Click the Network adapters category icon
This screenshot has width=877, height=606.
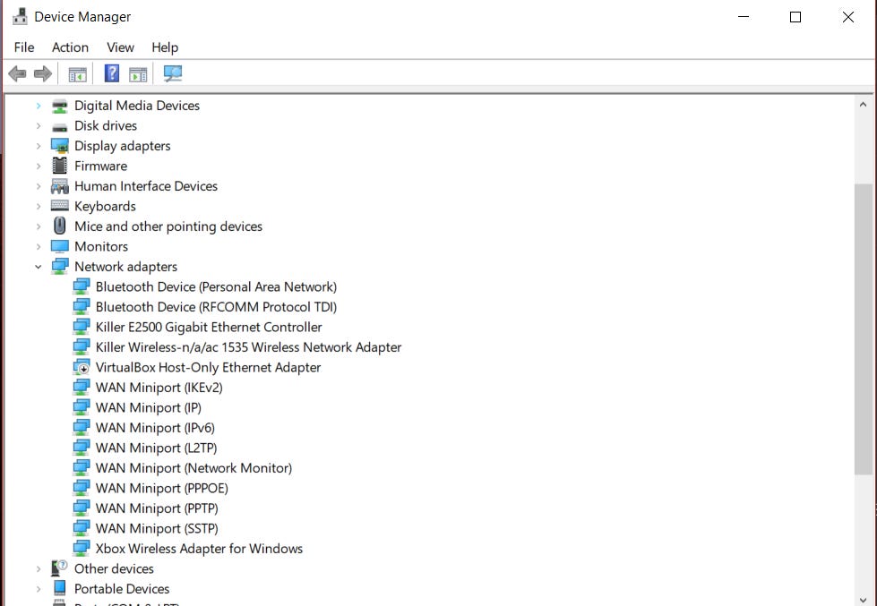(60, 267)
